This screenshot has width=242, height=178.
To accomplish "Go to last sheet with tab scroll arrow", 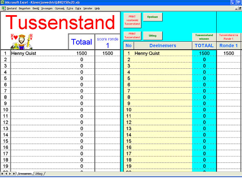I will pos(14,173).
